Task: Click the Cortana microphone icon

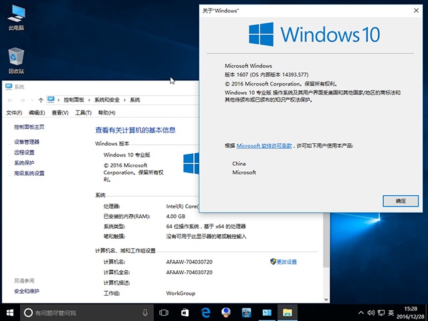Action: pyautogui.click(x=145, y=312)
